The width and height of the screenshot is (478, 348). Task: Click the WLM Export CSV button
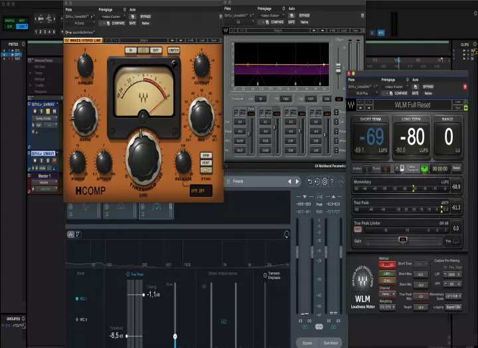tap(453, 307)
